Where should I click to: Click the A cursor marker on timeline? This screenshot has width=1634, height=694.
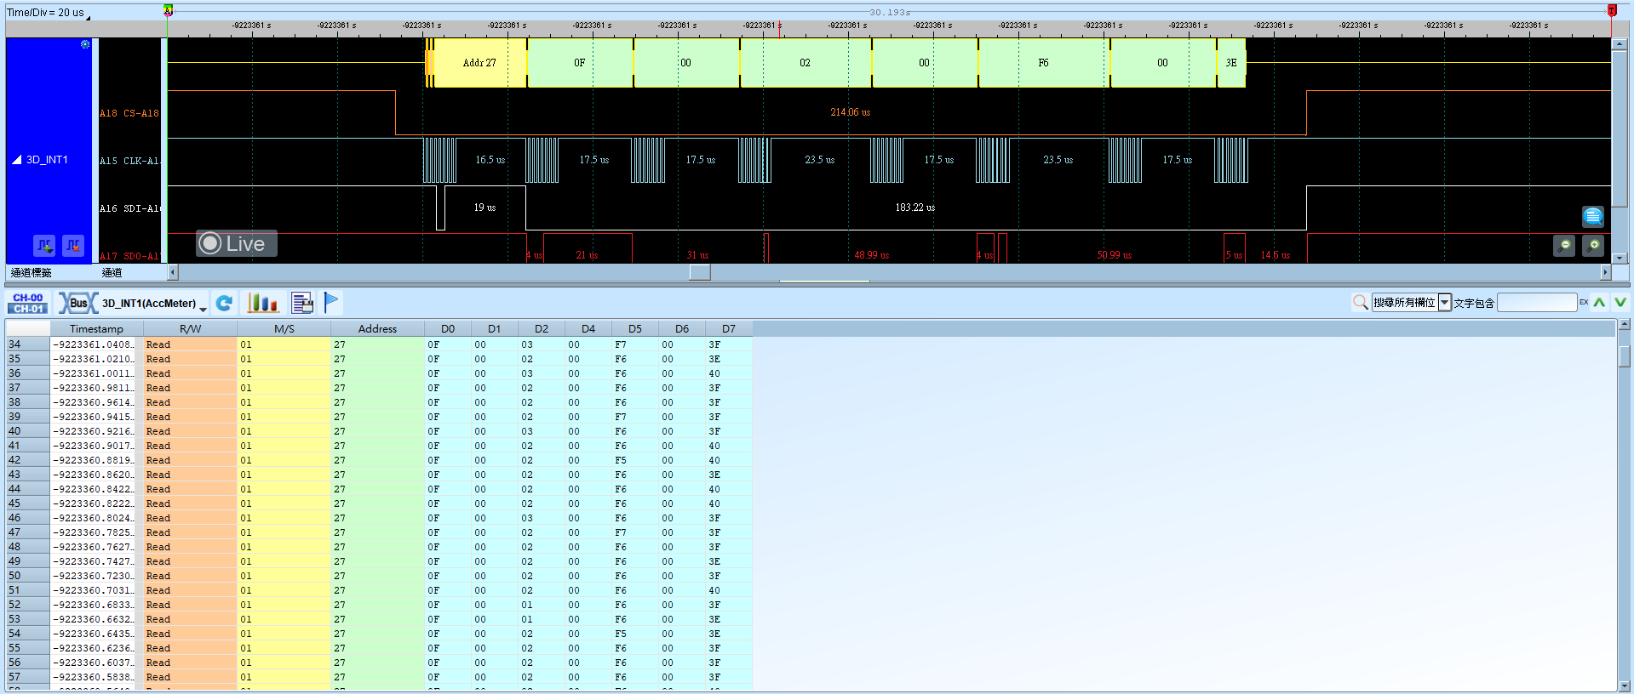coord(168,10)
